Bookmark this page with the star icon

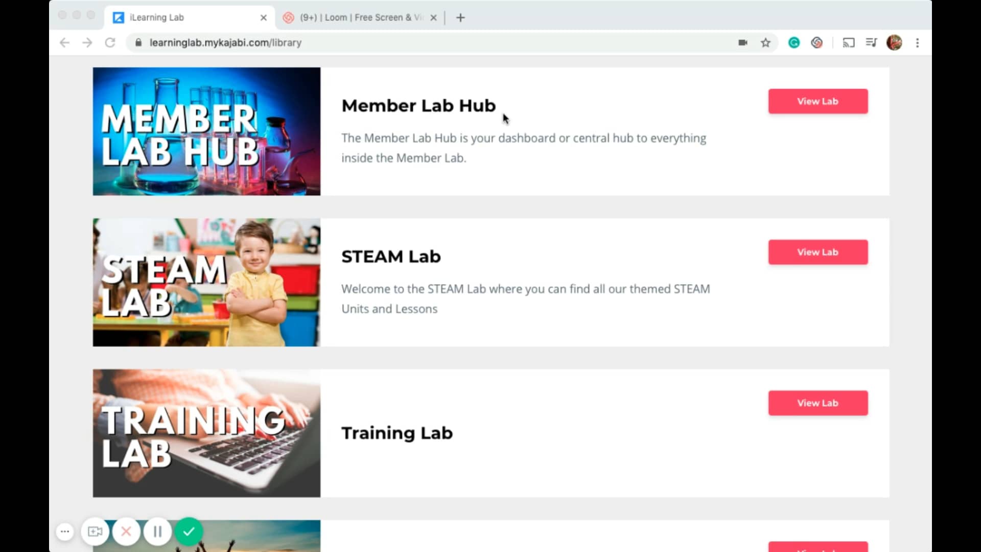(765, 43)
